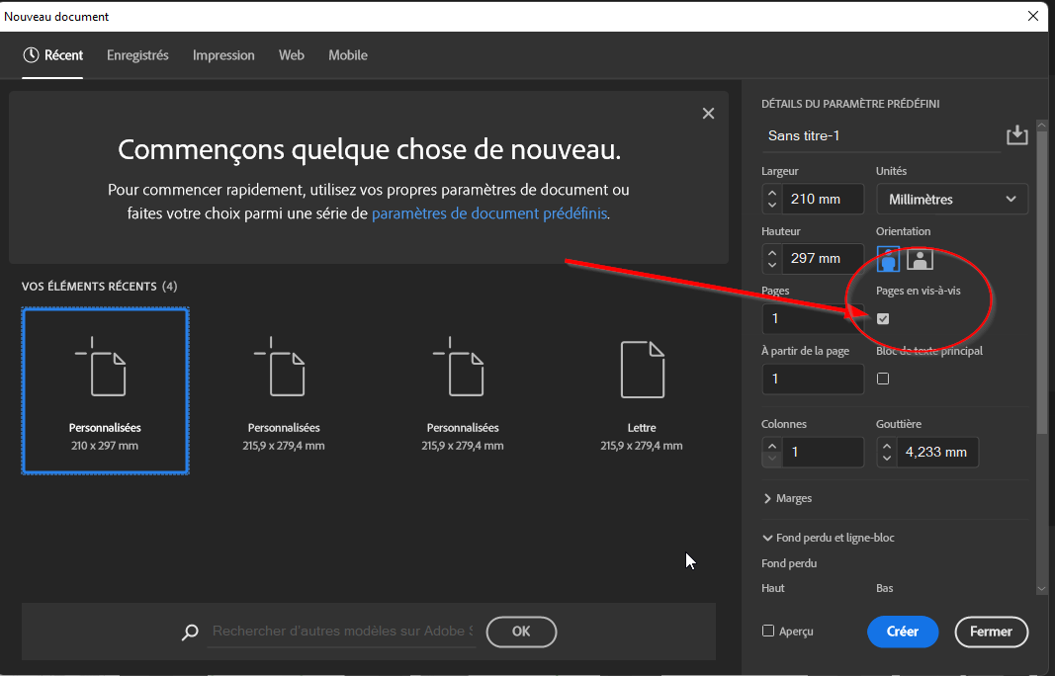The width and height of the screenshot is (1055, 676).
Task: Click the Créer button
Action: pyautogui.click(x=902, y=632)
